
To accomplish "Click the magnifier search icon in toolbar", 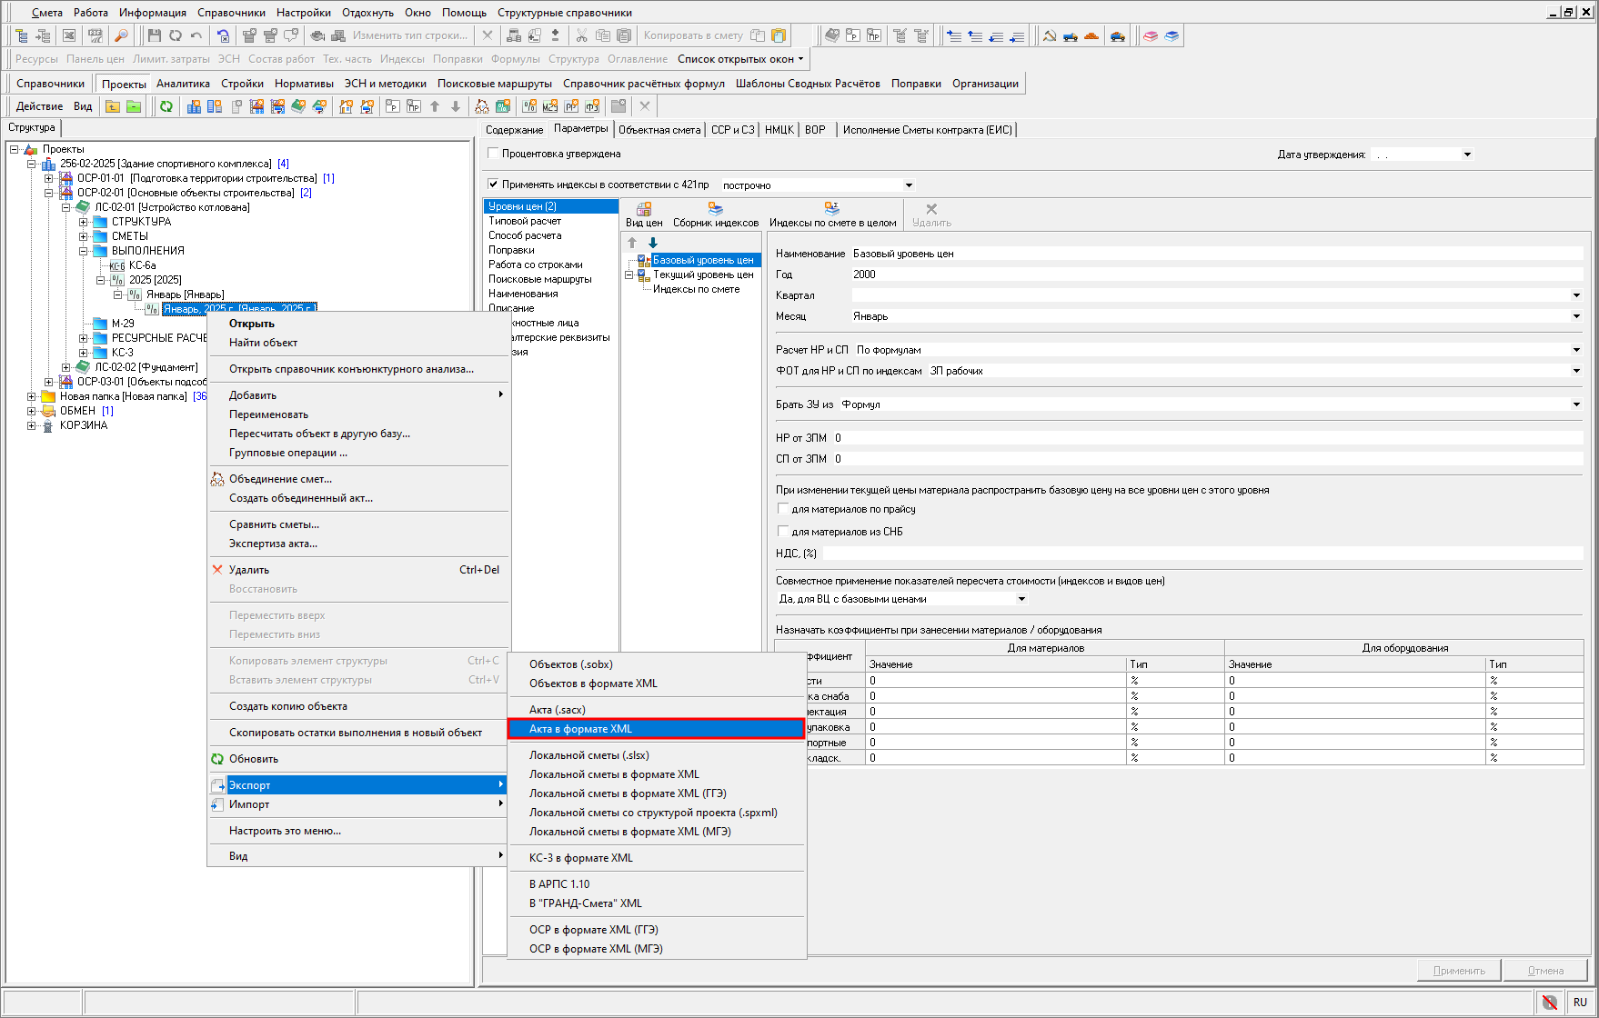I will [x=120, y=35].
